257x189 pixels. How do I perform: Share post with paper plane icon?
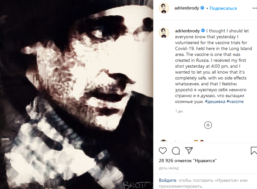(189, 150)
